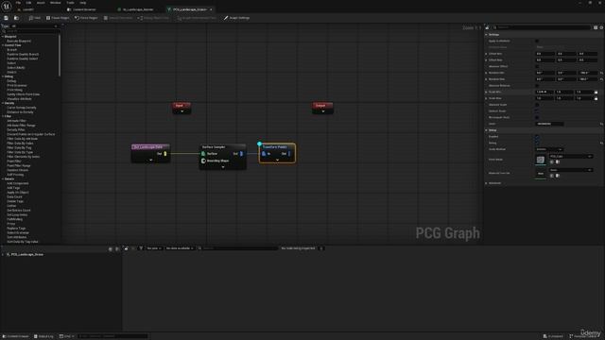Toggle Absolute Offset checkbox
Viewport: 605px width, 340px height.
[537, 66]
